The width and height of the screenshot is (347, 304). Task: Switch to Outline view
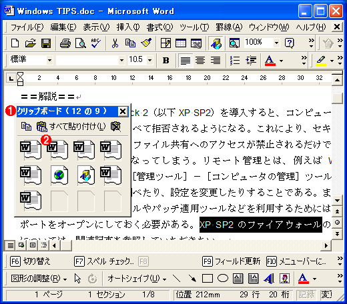pyautogui.click(x=43, y=245)
